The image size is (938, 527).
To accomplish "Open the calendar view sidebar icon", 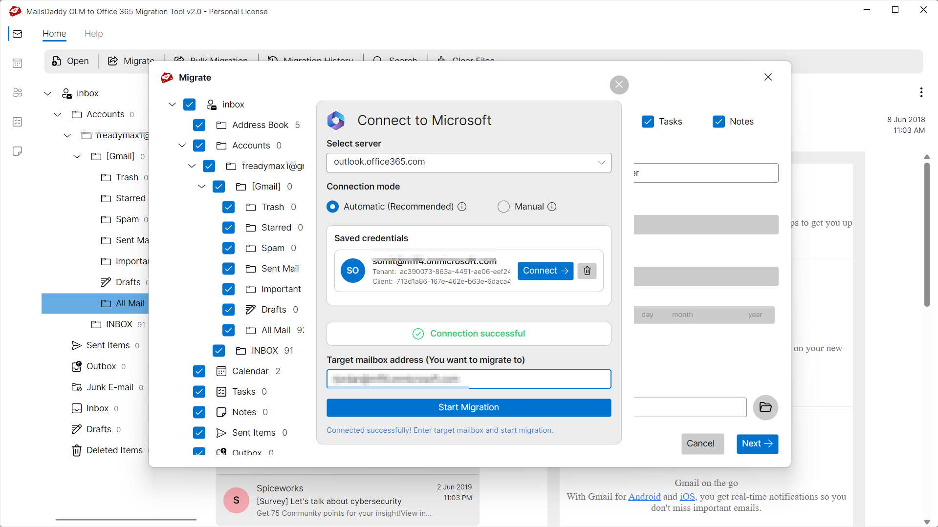I will tap(18, 63).
